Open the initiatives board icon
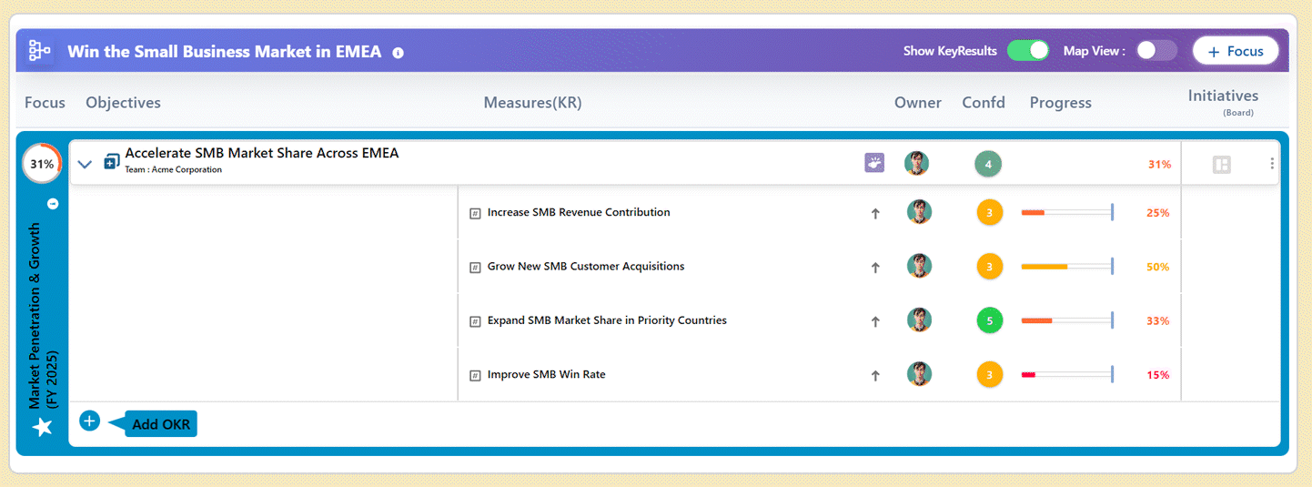This screenshot has height=487, width=1312. [x=1221, y=165]
